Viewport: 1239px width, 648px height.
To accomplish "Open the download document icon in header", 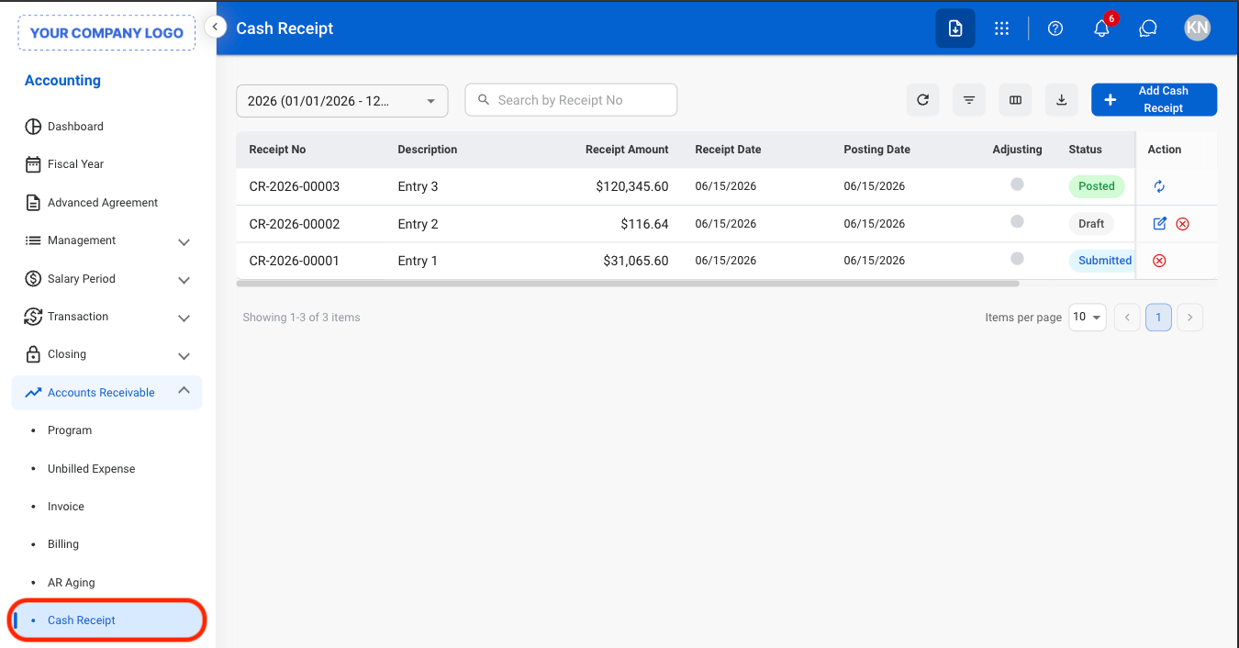I will 955,28.
